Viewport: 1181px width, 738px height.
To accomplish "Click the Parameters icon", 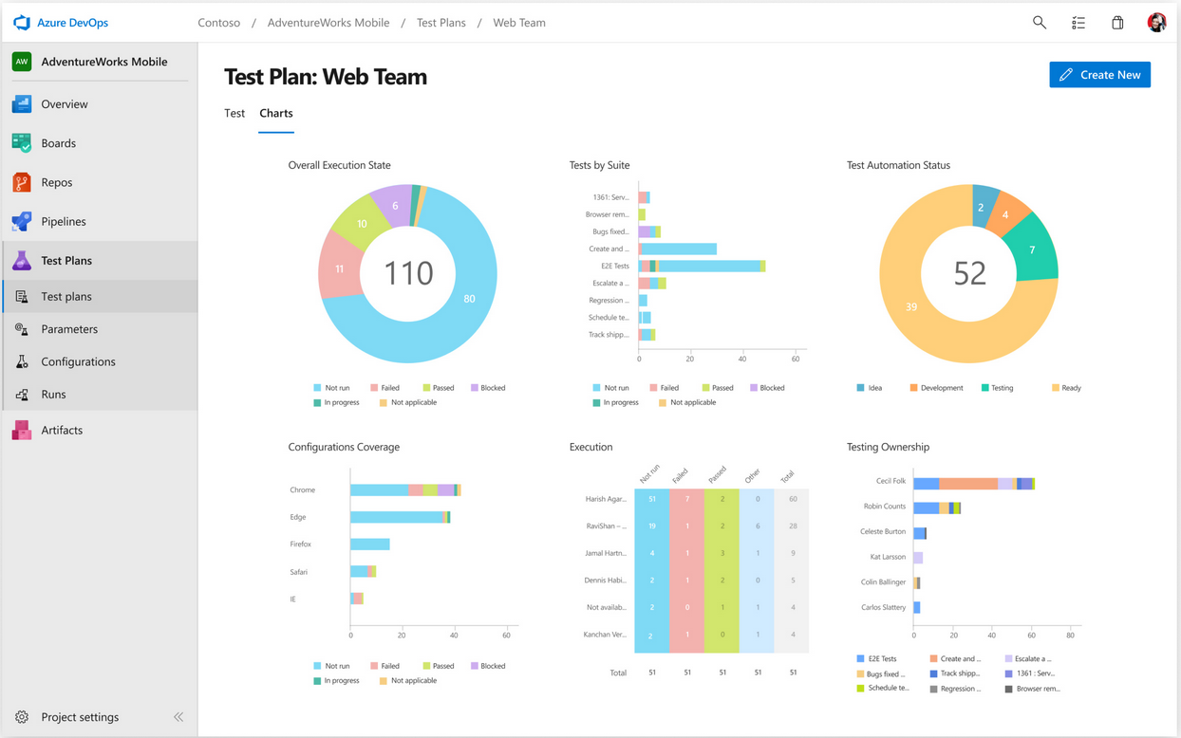I will (x=22, y=329).
